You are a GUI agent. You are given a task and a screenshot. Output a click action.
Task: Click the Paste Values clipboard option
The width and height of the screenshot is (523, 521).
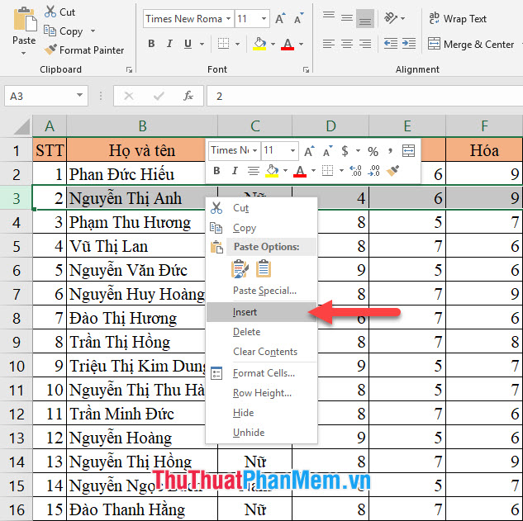(x=264, y=268)
